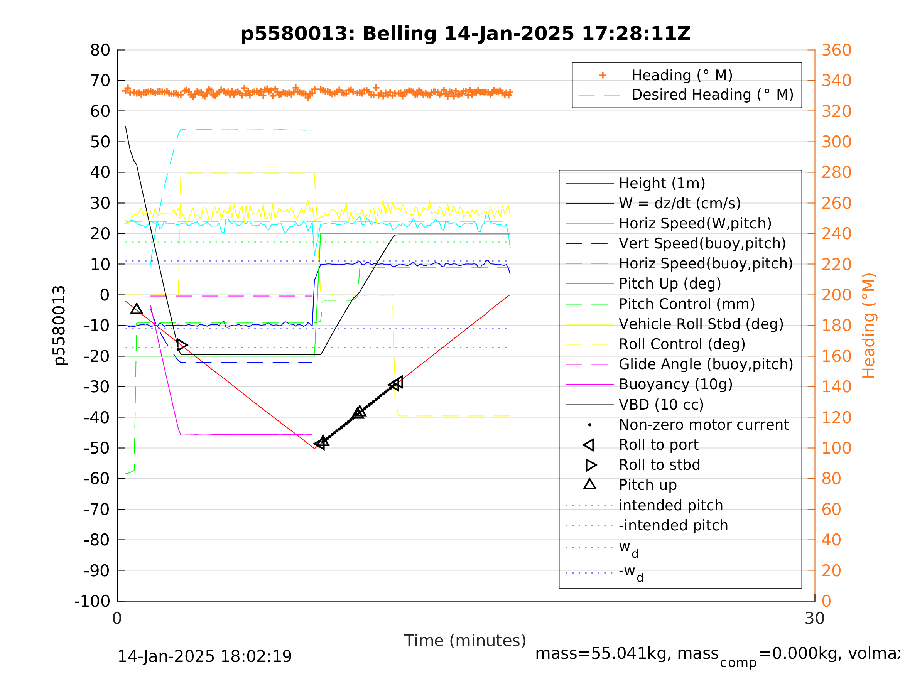Click the Horiz Speed(W,pitch) legend label
This screenshot has height=675, width=900.
click(x=695, y=223)
